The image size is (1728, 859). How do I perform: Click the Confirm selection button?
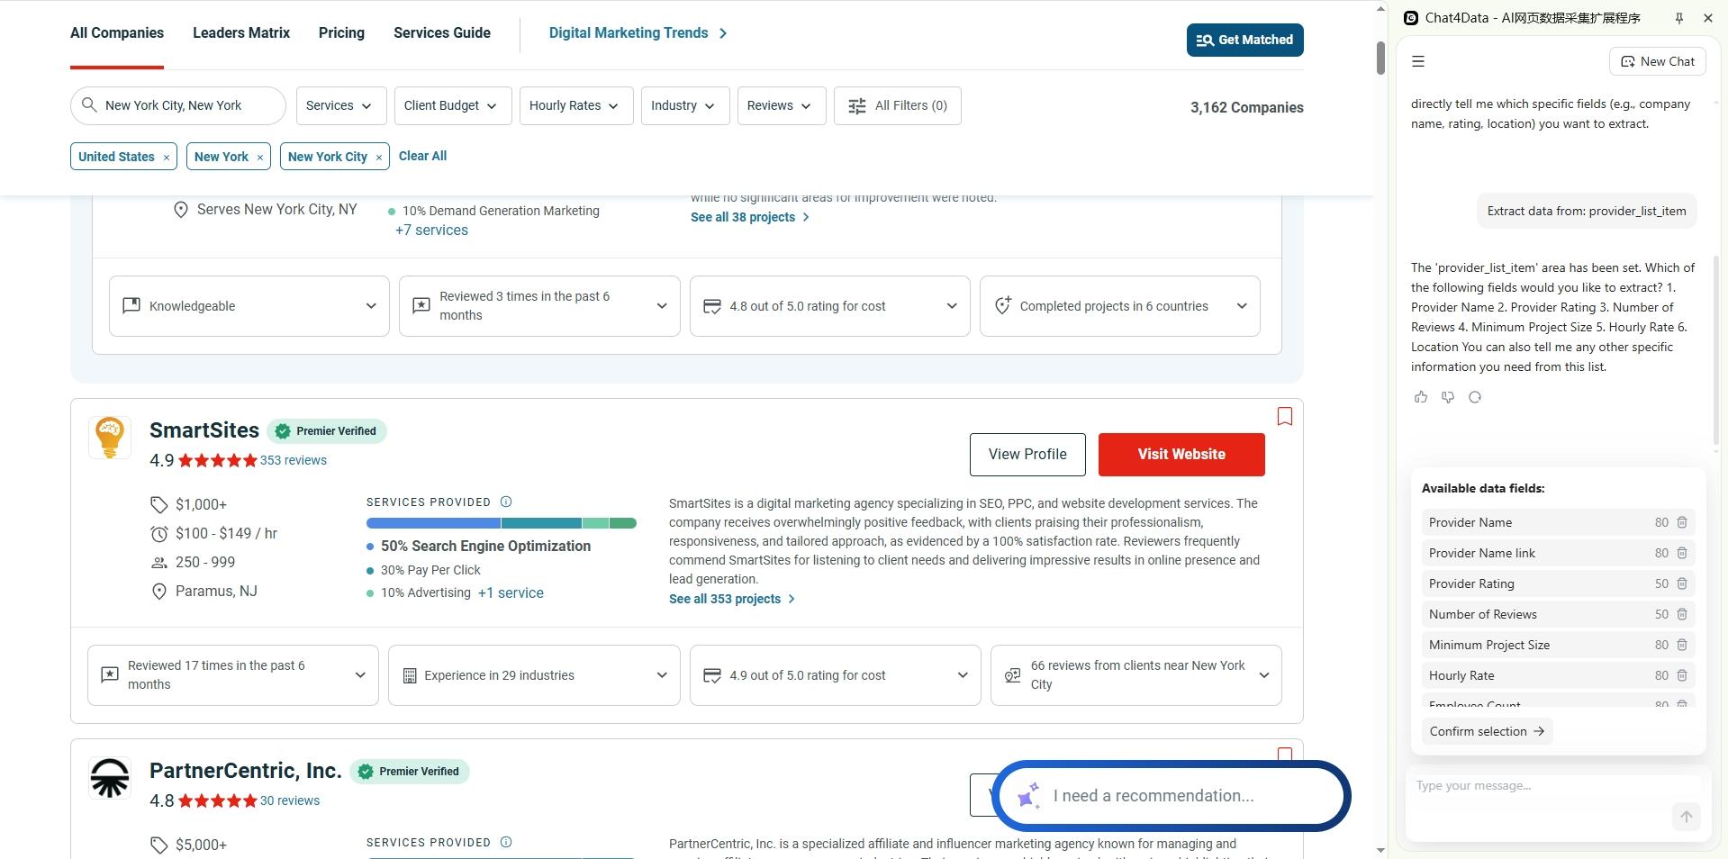pyautogui.click(x=1487, y=731)
